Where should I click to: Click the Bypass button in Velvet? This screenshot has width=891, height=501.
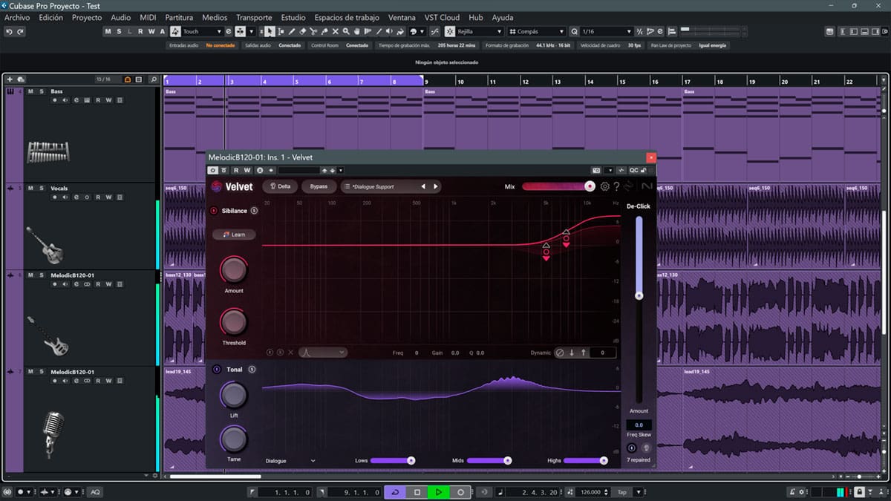pos(319,186)
